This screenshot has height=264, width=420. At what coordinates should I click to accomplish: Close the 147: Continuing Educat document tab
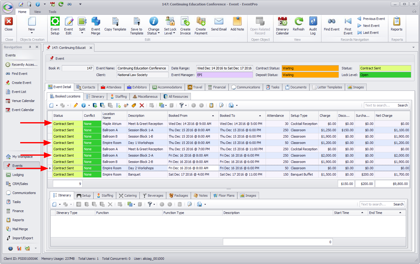(91, 48)
